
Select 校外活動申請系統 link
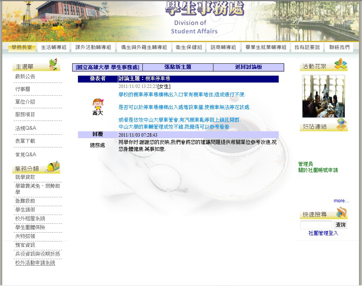(35, 263)
